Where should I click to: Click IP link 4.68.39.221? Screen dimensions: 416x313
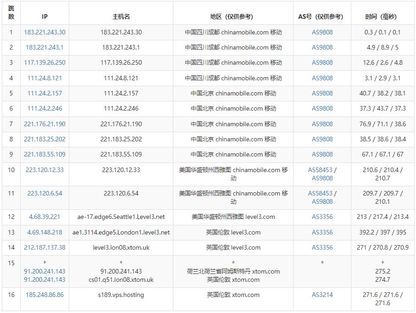point(44,217)
